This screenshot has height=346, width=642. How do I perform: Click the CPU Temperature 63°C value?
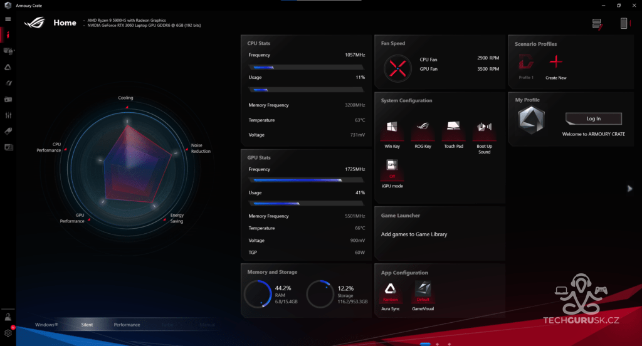pos(360,120)
